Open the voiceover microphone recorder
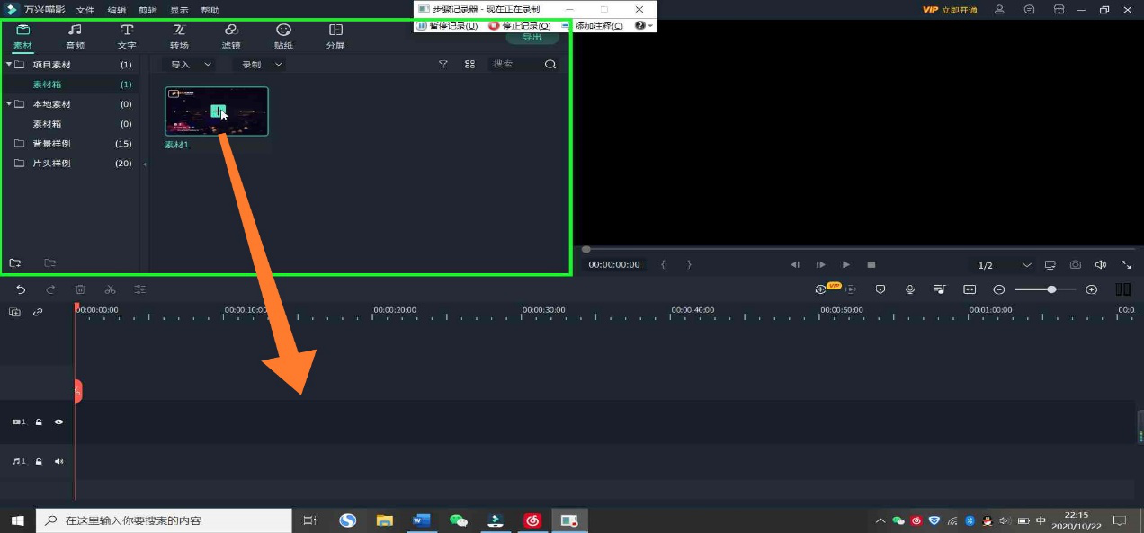 click(910, 289)
